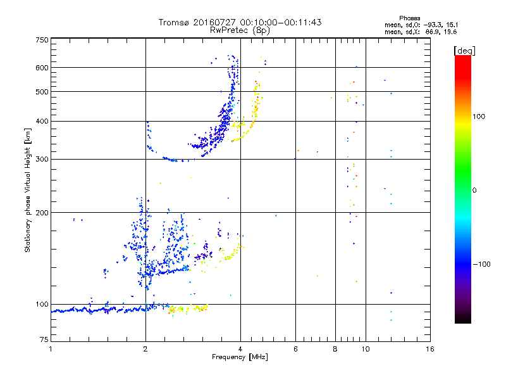This screenshot has height=380, width=506.
Task: Click the colorbar at the 0 level
Action: (x=463, y=190)
